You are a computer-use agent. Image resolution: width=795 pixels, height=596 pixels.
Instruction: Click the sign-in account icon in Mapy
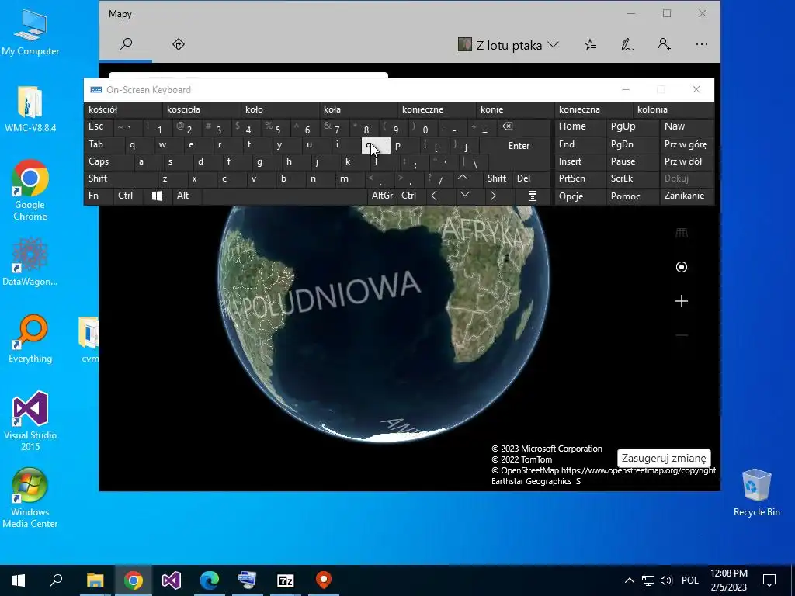[665, 44]
